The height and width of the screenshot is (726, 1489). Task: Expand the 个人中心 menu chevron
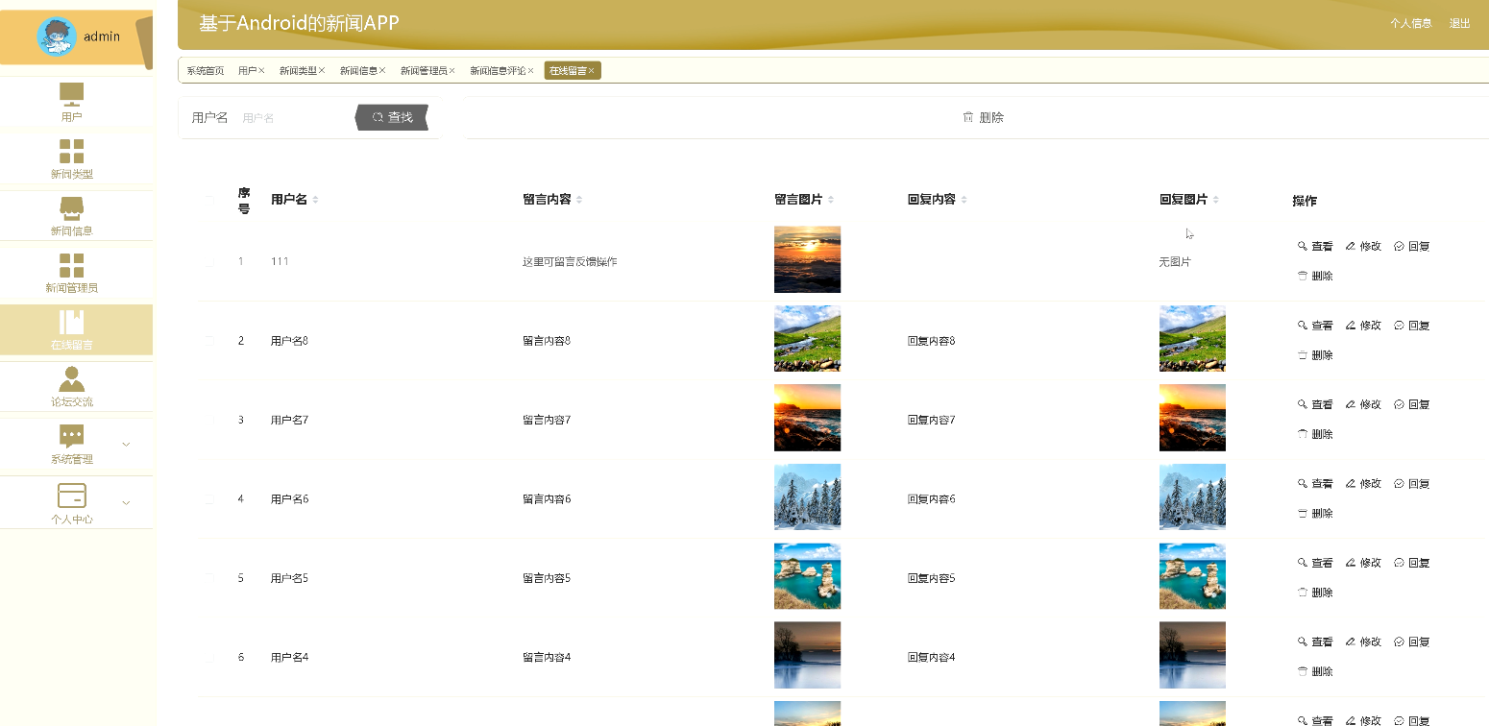(x=126, y=502)
